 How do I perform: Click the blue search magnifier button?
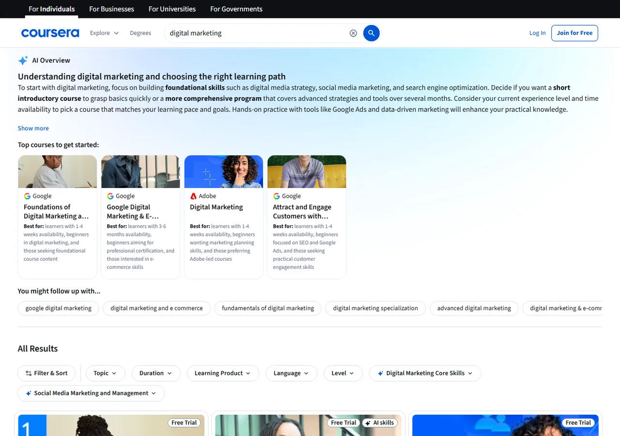point(371,33)
